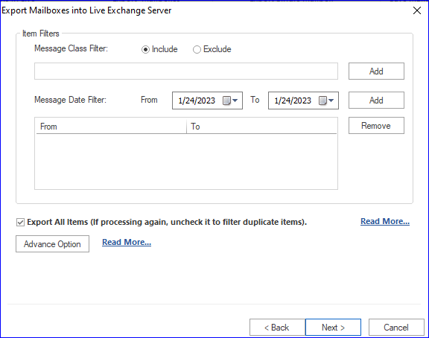The height and width of the screenshot is (338, 429).
Task: Open Read More link next to Advance Option
Action: [127, 242]
